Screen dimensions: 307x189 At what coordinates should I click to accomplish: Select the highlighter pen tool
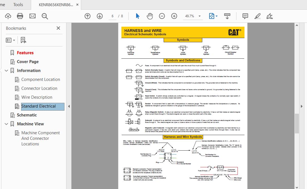tap(258, 16)
